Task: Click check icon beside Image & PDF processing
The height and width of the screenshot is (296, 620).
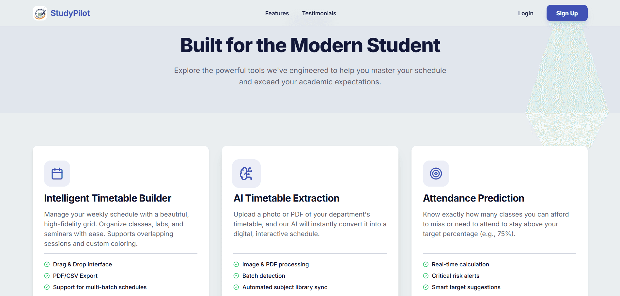Action: coord(236,264)
